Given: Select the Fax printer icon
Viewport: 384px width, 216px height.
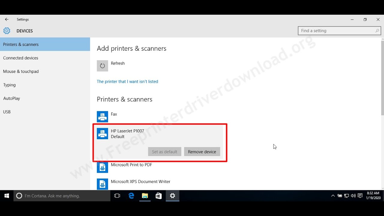Looking at the screenshot, I should (102, 117).
